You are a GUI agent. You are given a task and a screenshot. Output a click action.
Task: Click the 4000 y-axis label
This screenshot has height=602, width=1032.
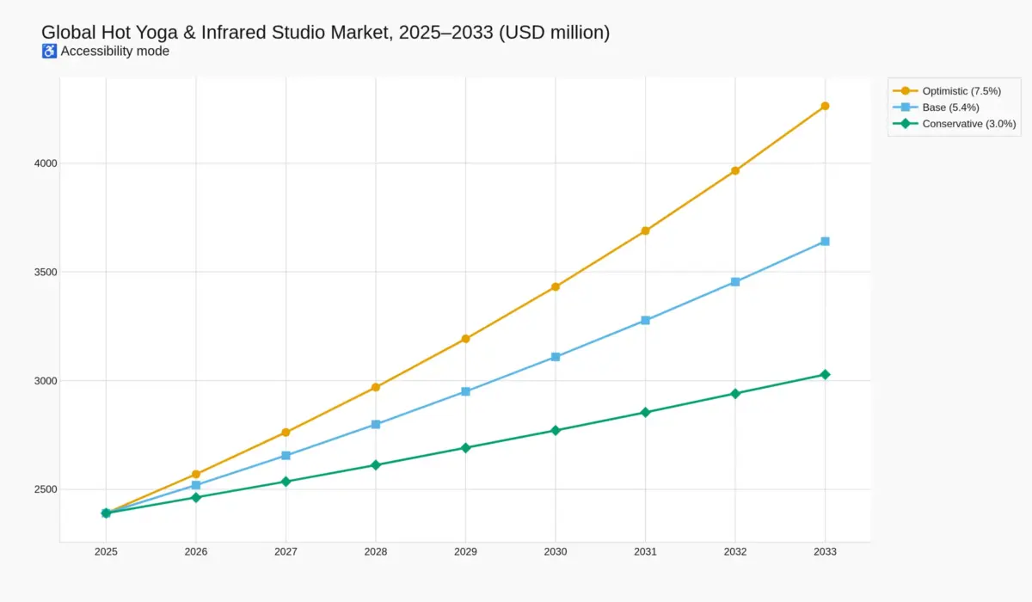click(45, 163)
